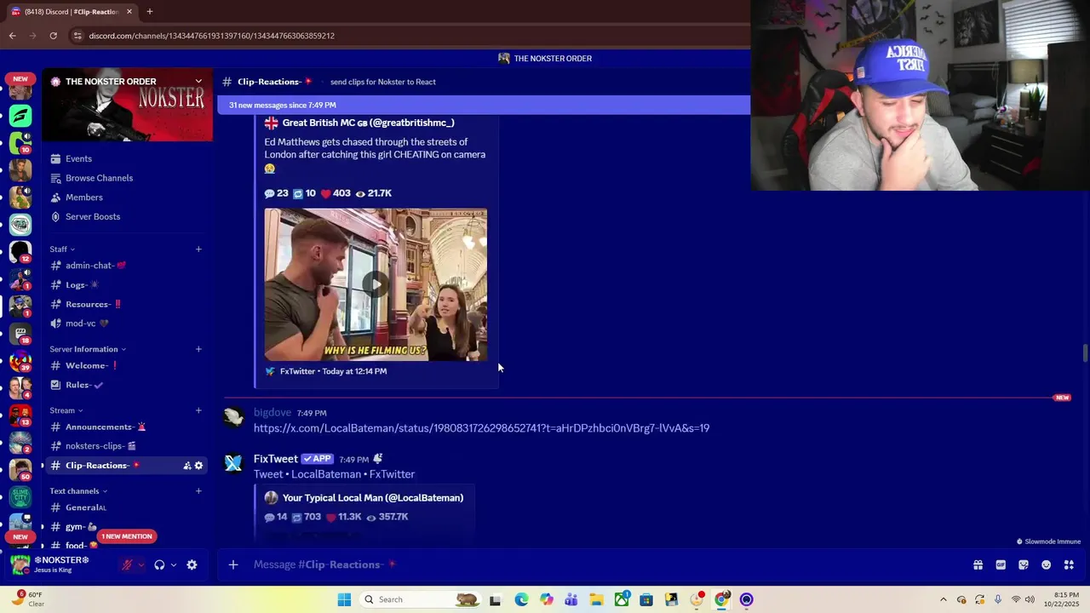Screen dimensions: 1090x613
Task: Click the Chrome address bar URL
Action: pyautogui.click(x=212, y=36)
